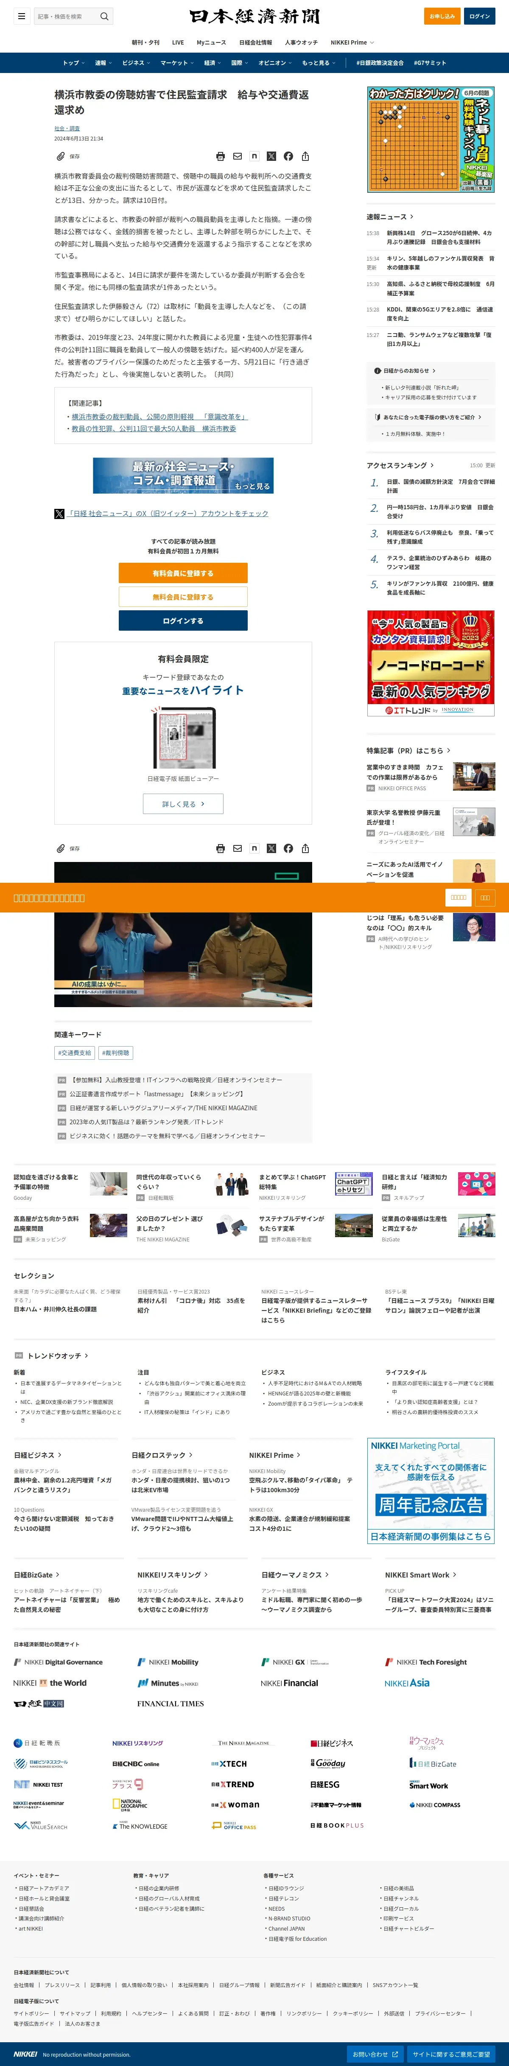Click the 日経ESG logo
The height and width of the screenshot is (2066, 509).
tap(324, 1785)
